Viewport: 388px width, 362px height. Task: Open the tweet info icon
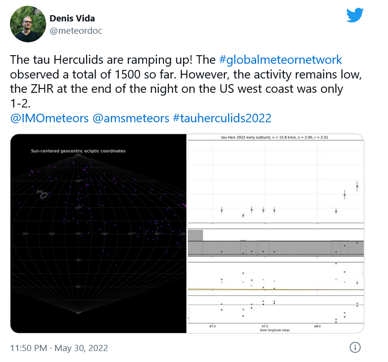pos(355,347)
